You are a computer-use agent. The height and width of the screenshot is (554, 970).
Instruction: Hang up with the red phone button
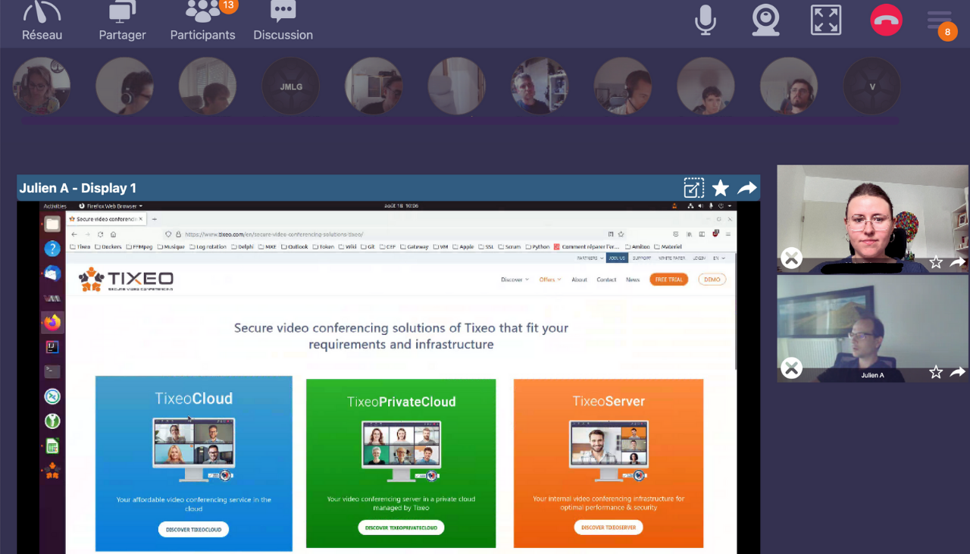tap(886, 20)
